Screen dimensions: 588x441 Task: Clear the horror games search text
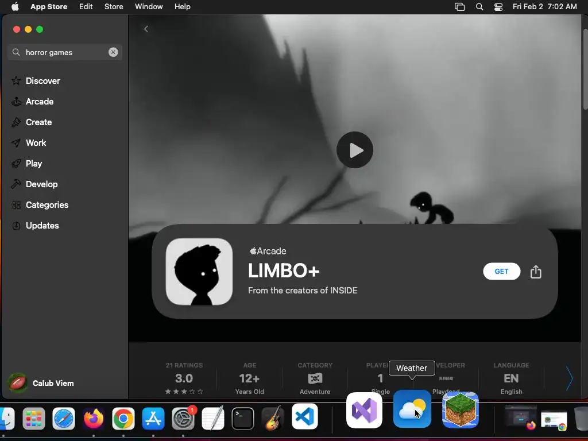coord(113,52)
